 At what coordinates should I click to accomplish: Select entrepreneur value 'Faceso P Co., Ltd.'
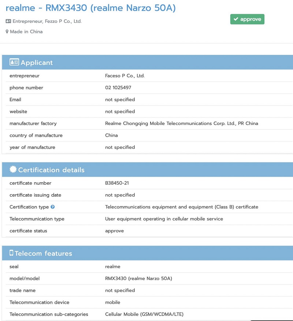pos(125,76)
